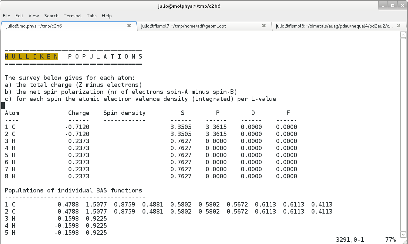Show the Tabs menu

pyautogui.click(x=92, y=16)
